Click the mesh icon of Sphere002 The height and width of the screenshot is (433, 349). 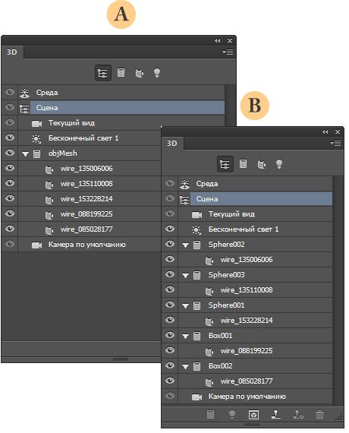tap(197, 245)
